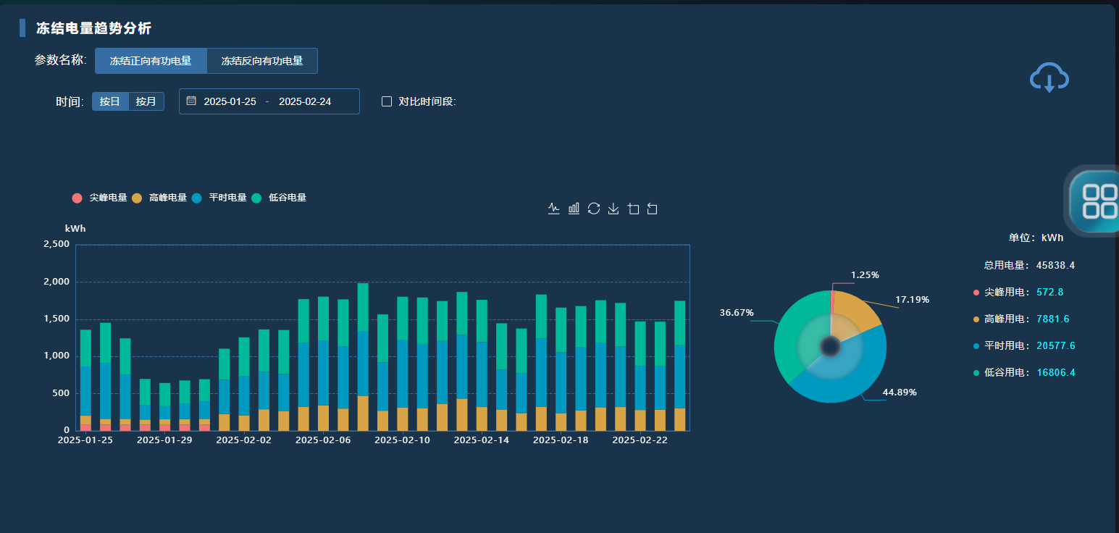Open end date 2025-02-24 picker
Viewport: 1119px width, 533px height.
[x=305, y=101]
